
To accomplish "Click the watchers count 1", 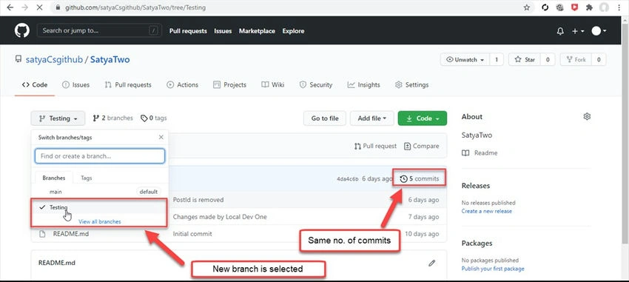I will pos(497,60).
